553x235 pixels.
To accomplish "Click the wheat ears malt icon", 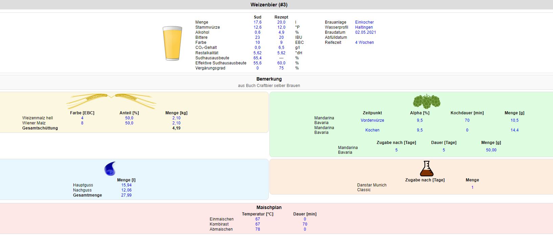I will coord(111,100).
